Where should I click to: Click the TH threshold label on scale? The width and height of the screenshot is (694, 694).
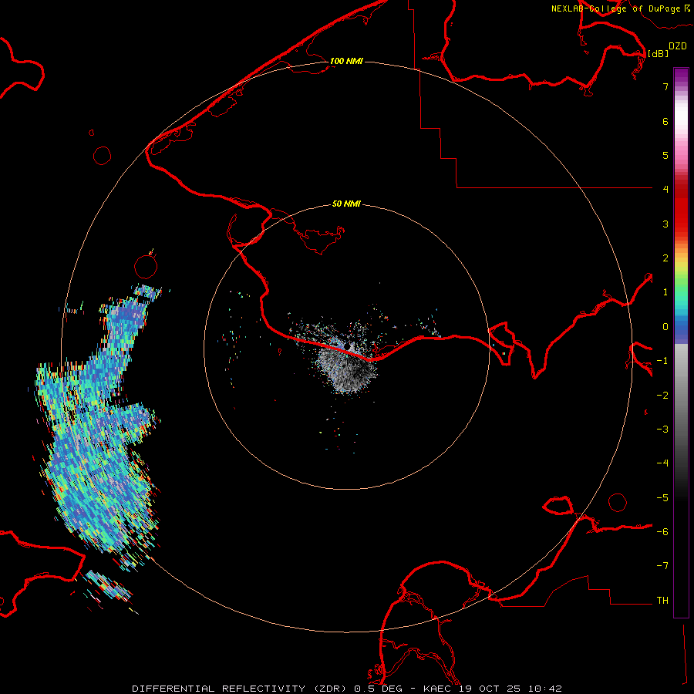pos(662,601)
